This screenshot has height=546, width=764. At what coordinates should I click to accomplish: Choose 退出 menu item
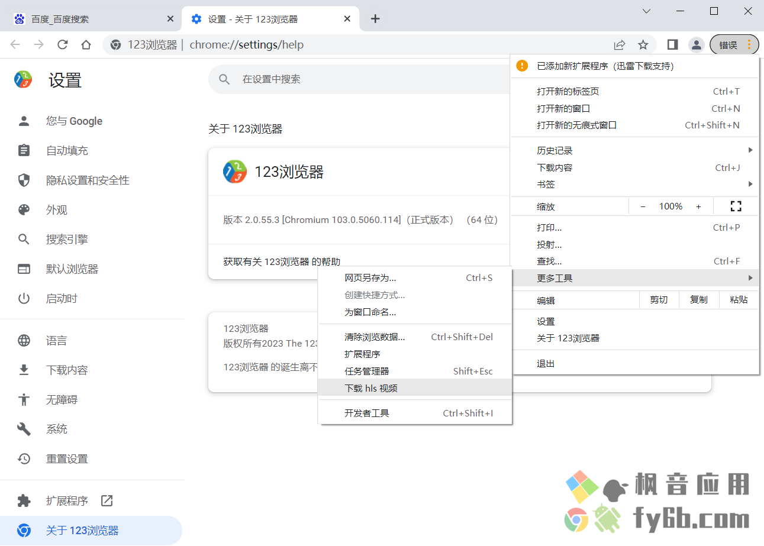coord(634,364)
